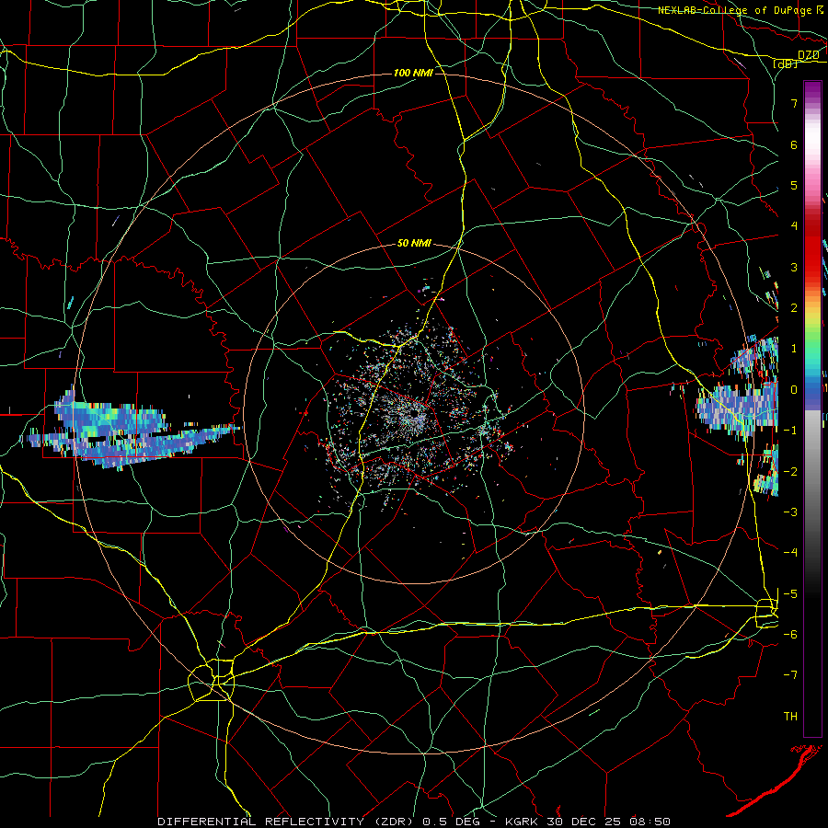Click the 0 value on the ZDR scale
The height and width of the screenshot is (828, 828).
(x=794, y=390)
